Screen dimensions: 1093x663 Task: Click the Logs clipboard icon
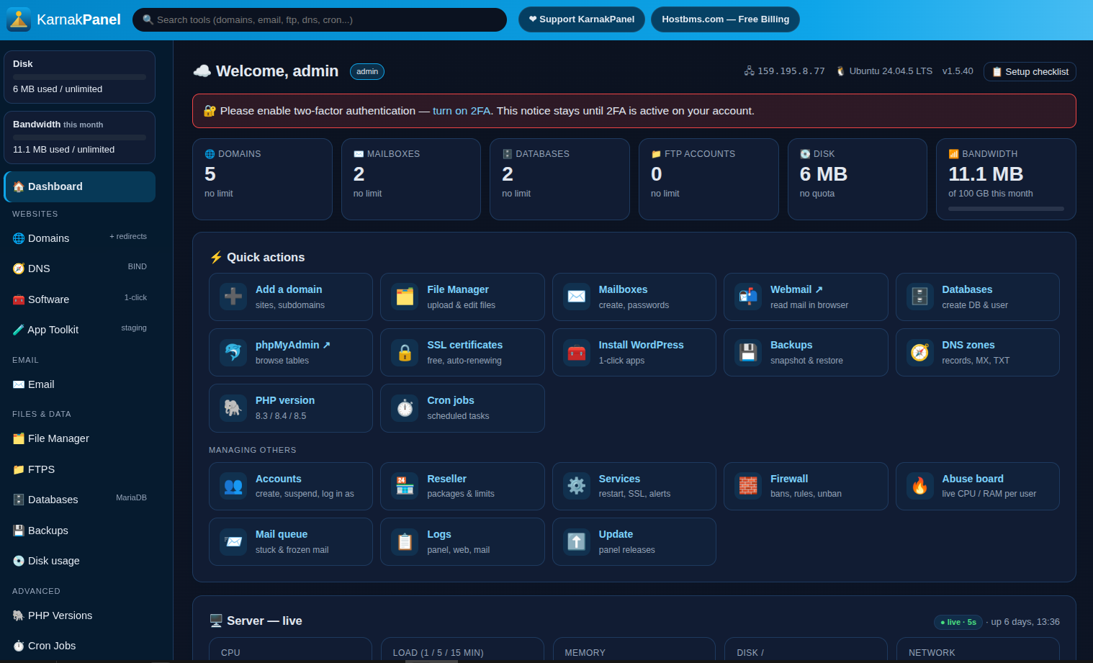pyautogui.click(x=405, y=541)
